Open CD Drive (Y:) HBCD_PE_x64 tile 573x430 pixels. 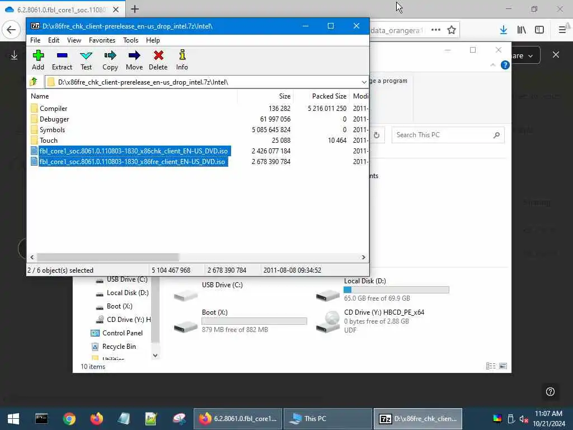370,321
